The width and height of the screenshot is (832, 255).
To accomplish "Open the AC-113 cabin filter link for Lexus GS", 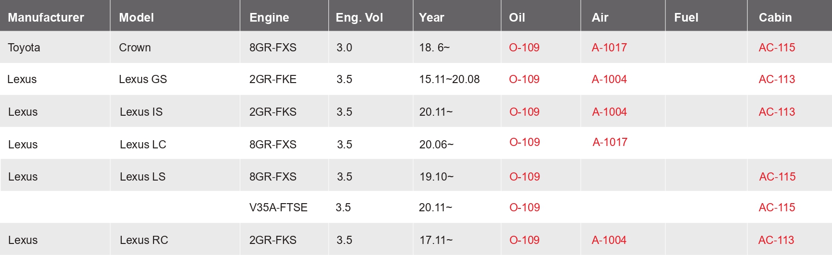I will click(777, 79).
